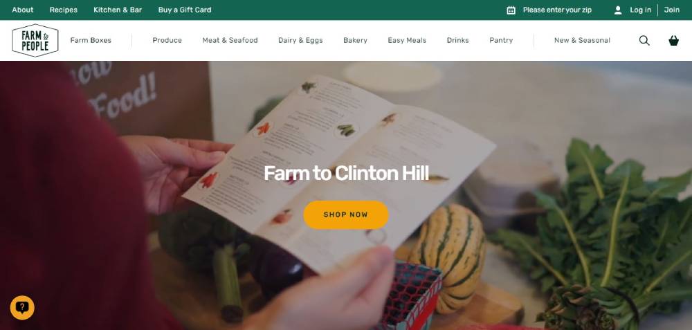692x330 pixels.
Task: Click the user account icon
Action: pos(618,10)
